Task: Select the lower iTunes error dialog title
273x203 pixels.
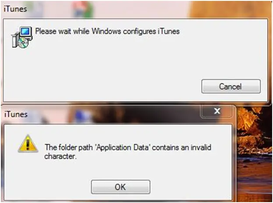Action: 16,114
